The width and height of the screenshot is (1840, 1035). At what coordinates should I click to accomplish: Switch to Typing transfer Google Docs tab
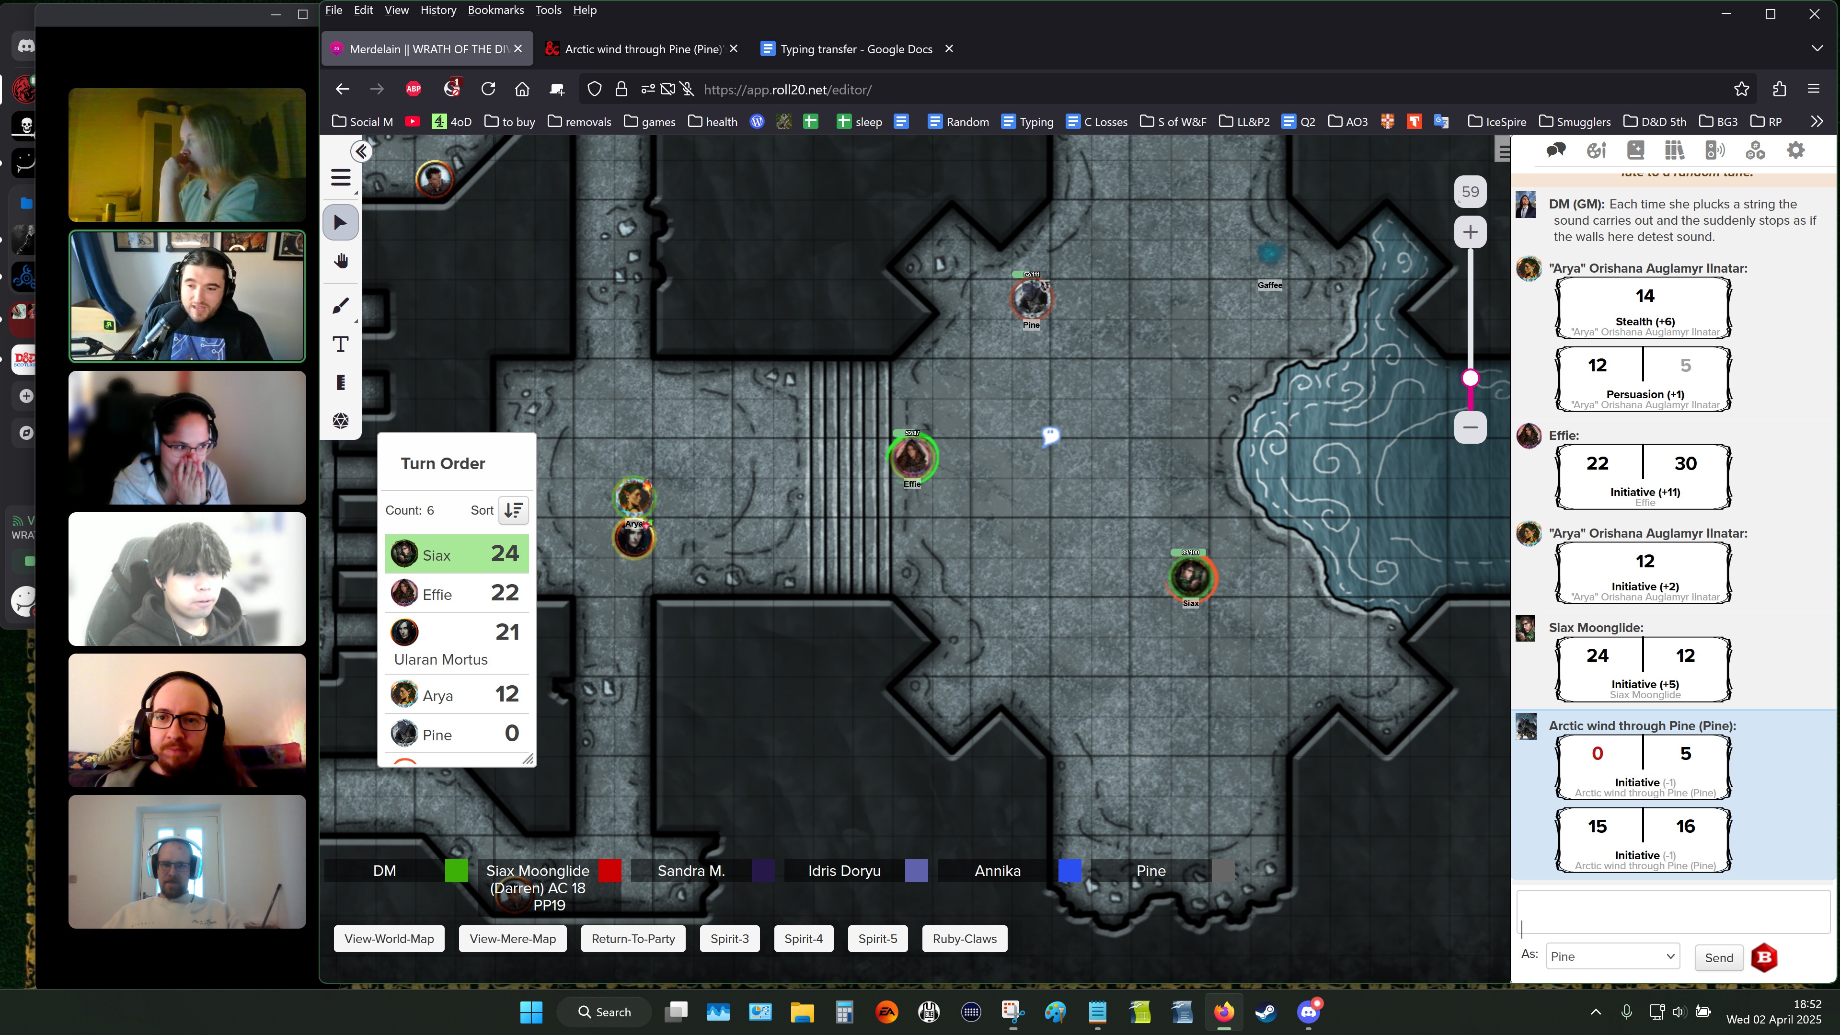tap(856, 48)
